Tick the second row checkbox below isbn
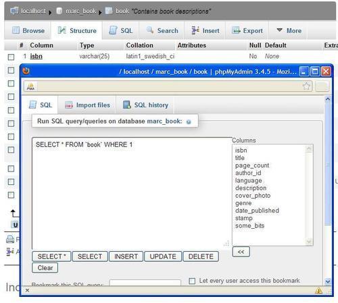The height and width of the screenshot is (303, 338). [11, 70]
